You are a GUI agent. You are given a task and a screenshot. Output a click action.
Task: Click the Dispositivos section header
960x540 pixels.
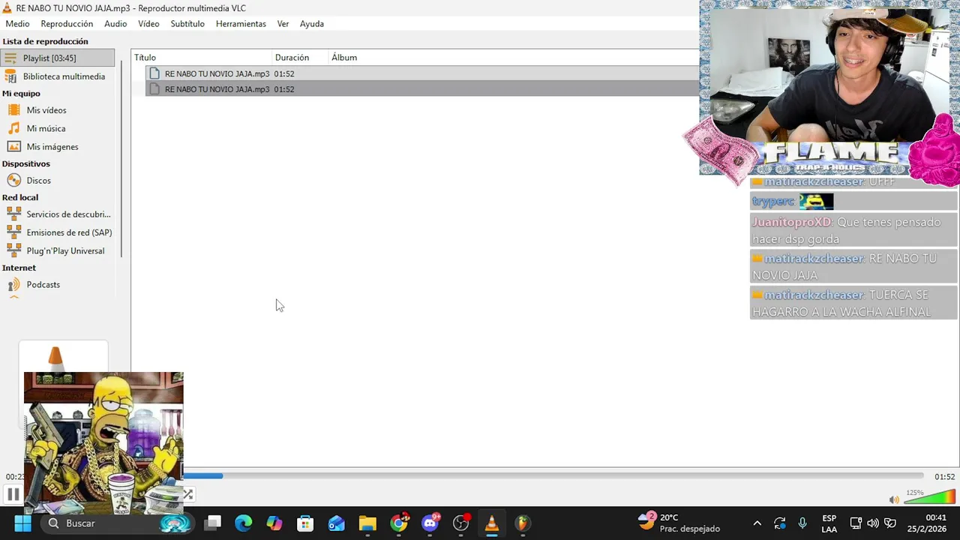coord(26,163)
